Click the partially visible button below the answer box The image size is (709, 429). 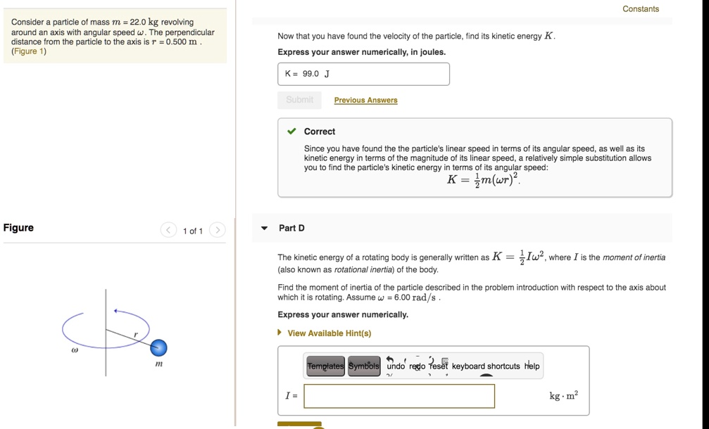pos(301,425)
